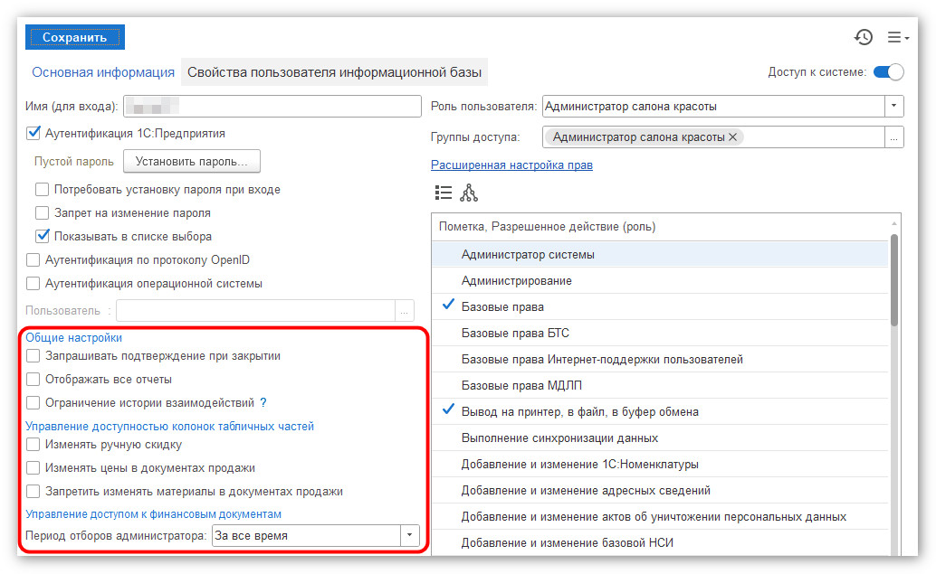Viewport: 936px width, 574px height.
Task: Check Запрашивать подтверждение при закрытии
Action: tap(33, 356)
